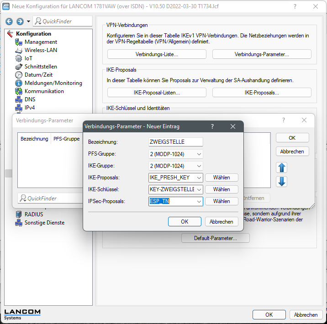This screenshot has width=327, height=324.
Task: Select Wireless-LAN in the configuration tree
Action: click(x=41, y=50)
